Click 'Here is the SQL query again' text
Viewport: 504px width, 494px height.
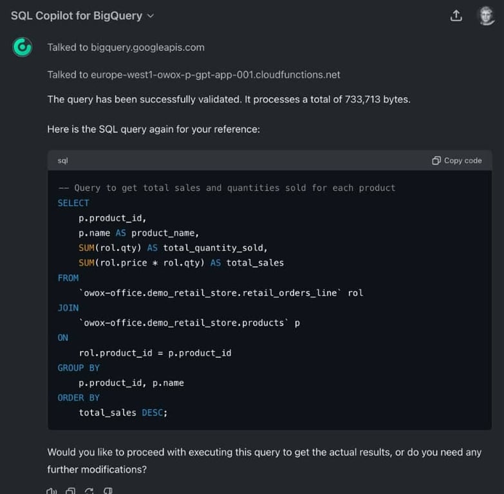(x=153, y=129)
